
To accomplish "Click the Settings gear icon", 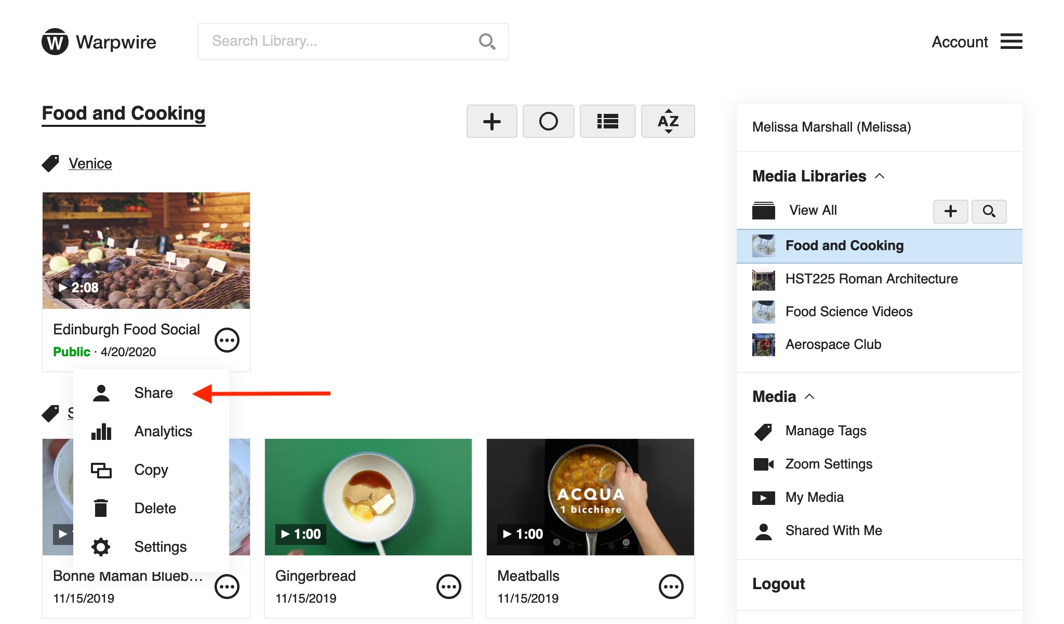I will [x=100, y=545].
